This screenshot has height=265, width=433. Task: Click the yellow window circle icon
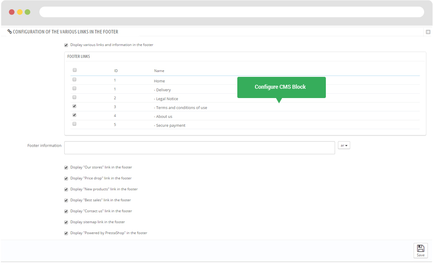[x=19, y=12]
